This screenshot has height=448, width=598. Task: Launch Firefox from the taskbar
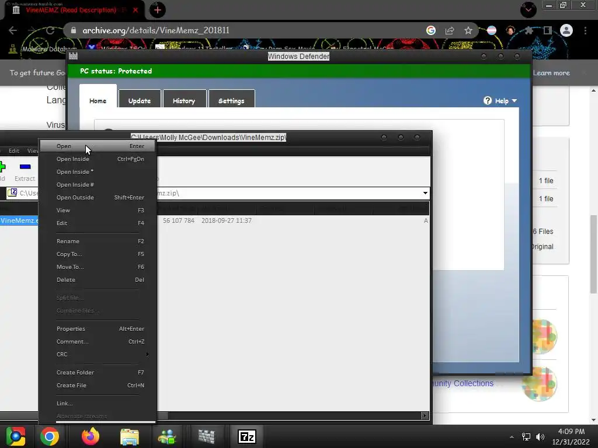(x=91, y=436)
